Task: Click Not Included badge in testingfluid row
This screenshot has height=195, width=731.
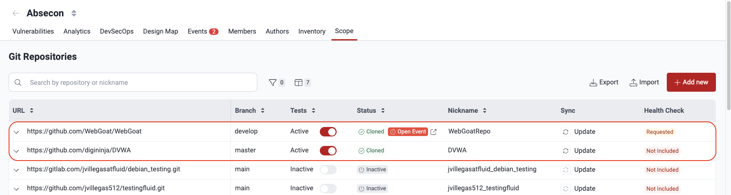Action: [662, 189]
